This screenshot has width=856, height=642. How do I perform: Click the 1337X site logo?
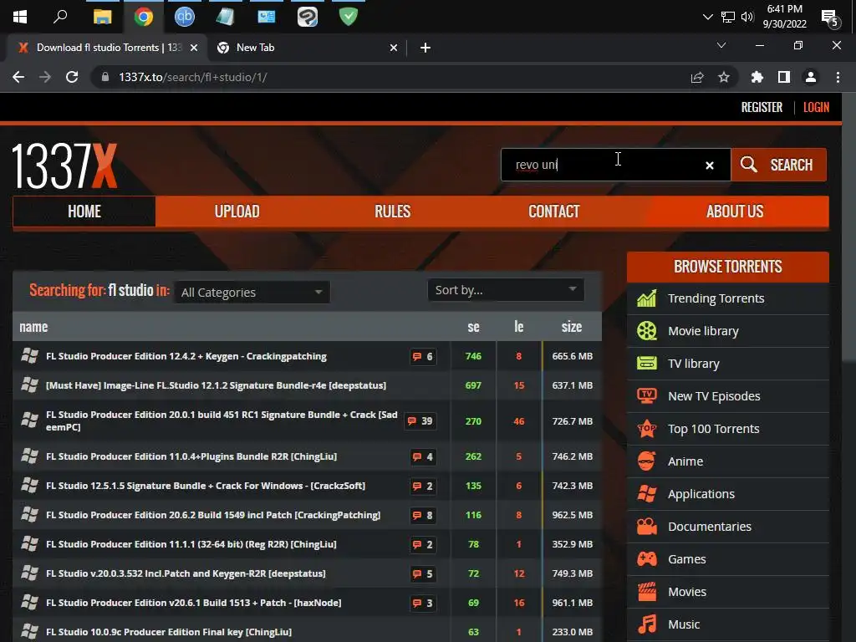click(64, 166)
